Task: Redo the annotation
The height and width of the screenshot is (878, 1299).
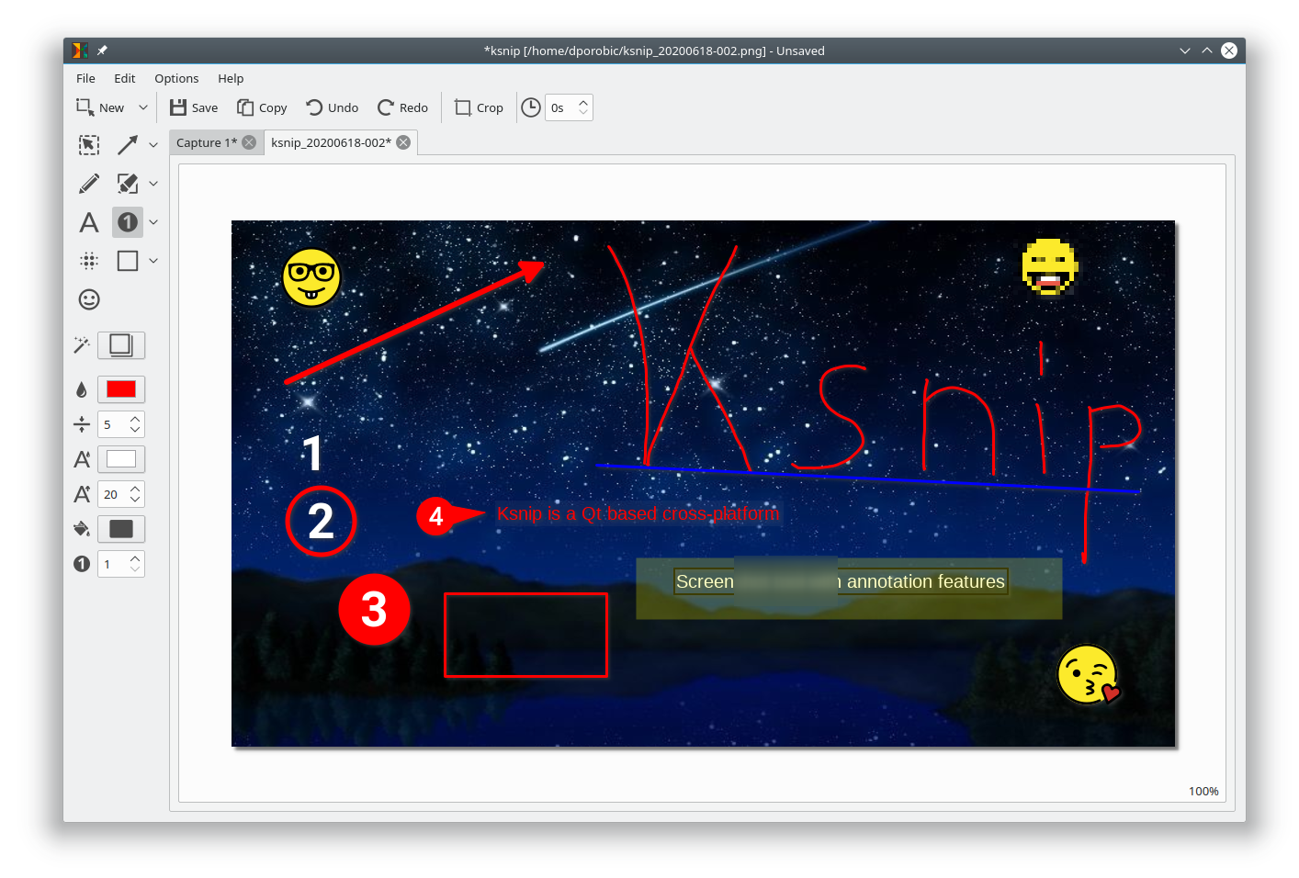Action: (x=402, y=107)
